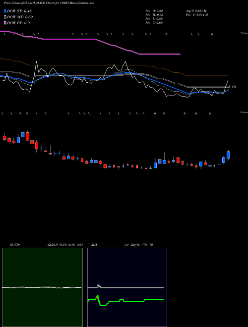
Task: Click the chart title for OSBH MunafaSutra.com
Action: [x=49, y=3]
